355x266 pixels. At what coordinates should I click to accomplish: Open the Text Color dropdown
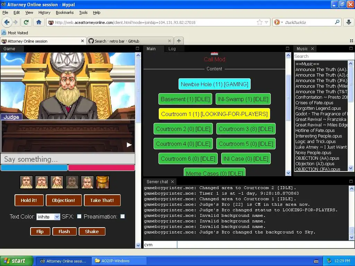pos(48,217)
